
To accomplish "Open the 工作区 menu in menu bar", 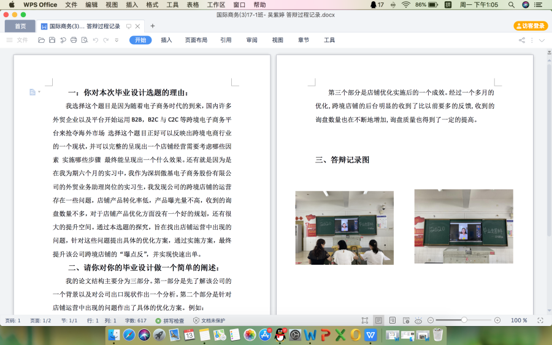I will point(216,5).
